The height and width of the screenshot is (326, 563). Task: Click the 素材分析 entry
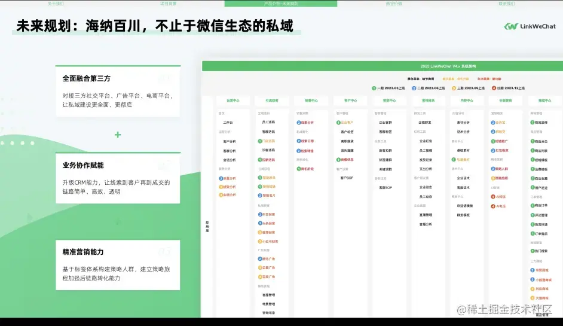tap(463, 123)
